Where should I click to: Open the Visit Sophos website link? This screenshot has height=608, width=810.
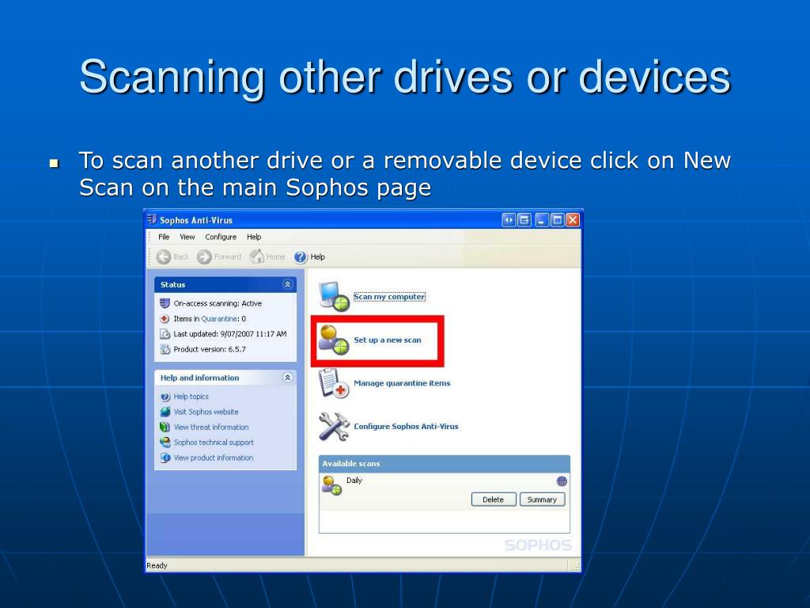[206, 412]
